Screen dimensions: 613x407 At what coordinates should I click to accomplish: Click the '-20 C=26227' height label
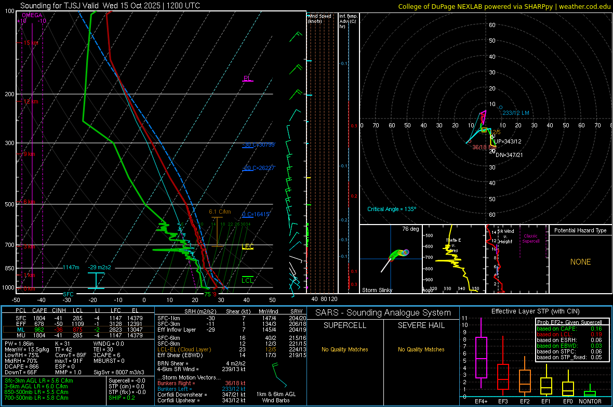click(x=259, y=168)
